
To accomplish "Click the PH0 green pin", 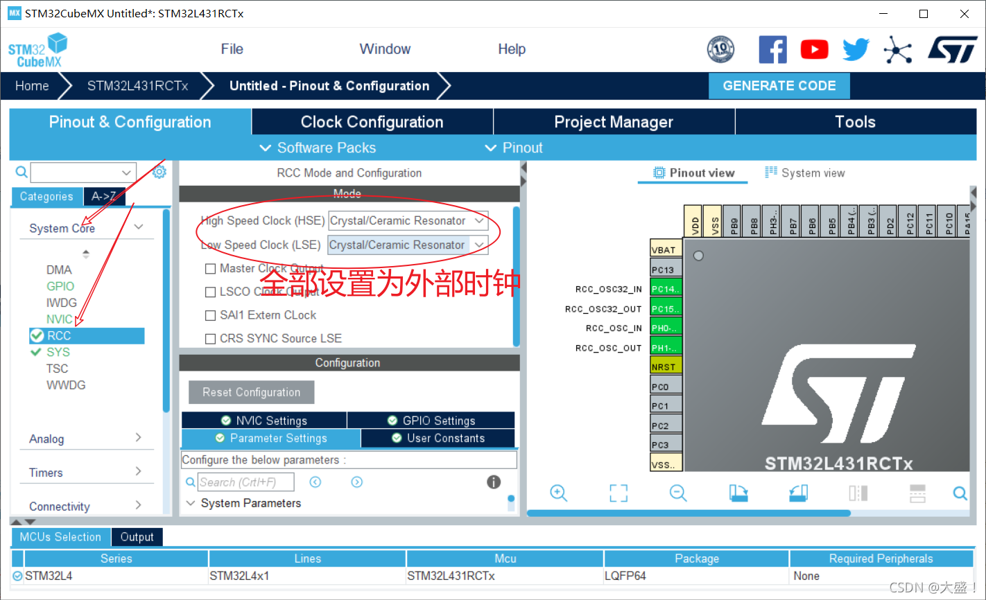I will (666, 328).
